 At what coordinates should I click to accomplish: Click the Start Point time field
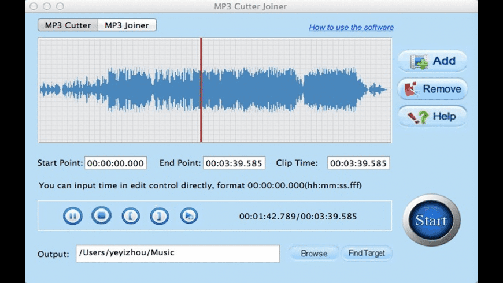click(116, 163)
